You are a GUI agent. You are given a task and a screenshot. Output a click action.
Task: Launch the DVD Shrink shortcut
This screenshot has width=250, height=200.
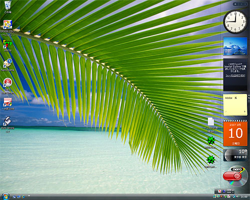pos(7,121)
